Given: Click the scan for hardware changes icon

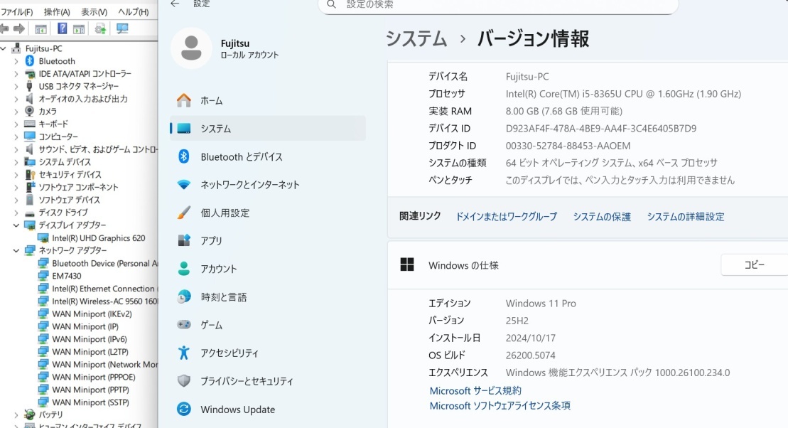Looking at the screenshot, I should (122, 29).
